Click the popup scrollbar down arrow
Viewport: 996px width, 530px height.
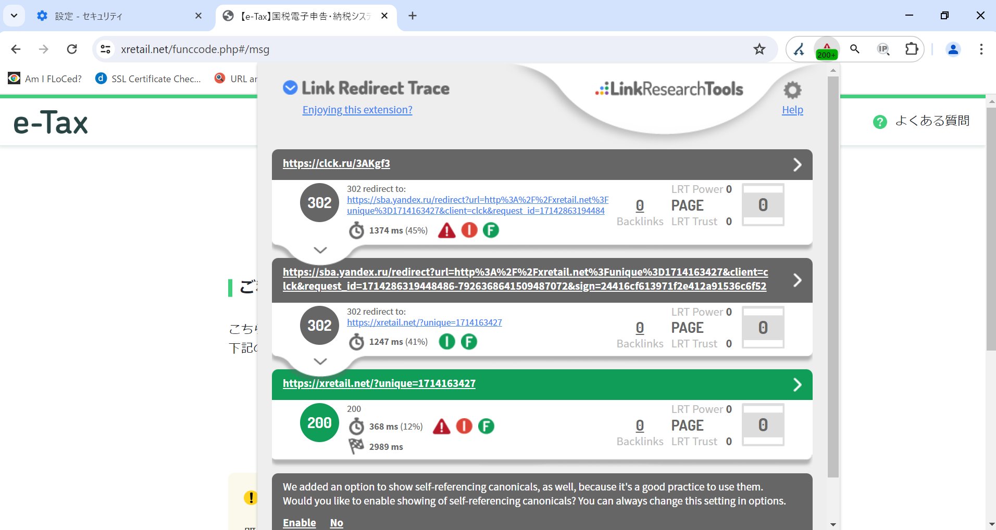833,524
